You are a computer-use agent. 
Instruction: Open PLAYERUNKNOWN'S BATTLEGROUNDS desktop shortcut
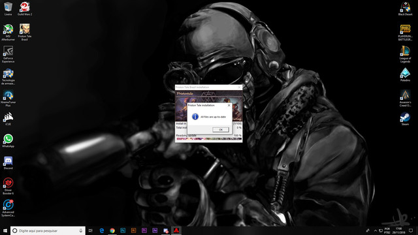pos(405,33)
